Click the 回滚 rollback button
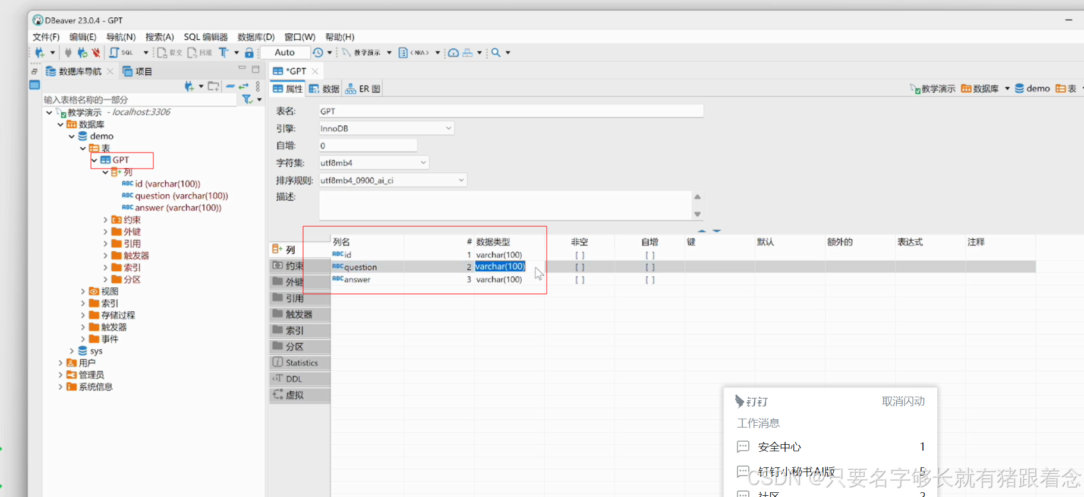 click(200, 52)
